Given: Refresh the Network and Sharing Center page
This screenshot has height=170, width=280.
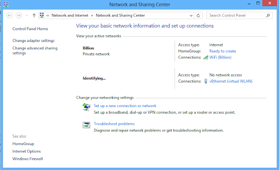Looking at the screenshot, I should click(198, 16).
